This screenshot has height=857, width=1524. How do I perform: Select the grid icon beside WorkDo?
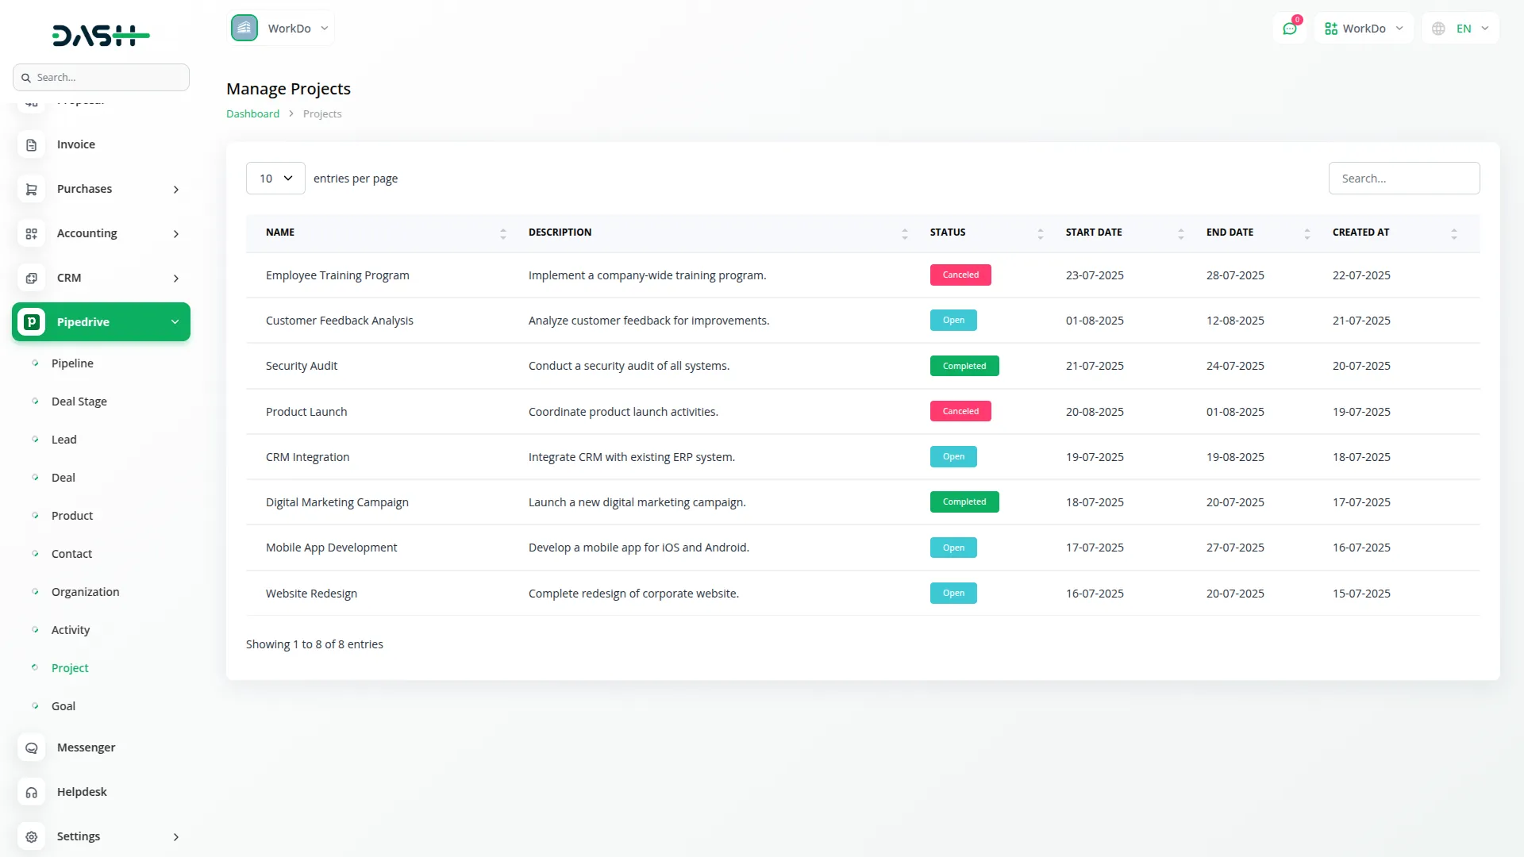(x=1330, y=28)
